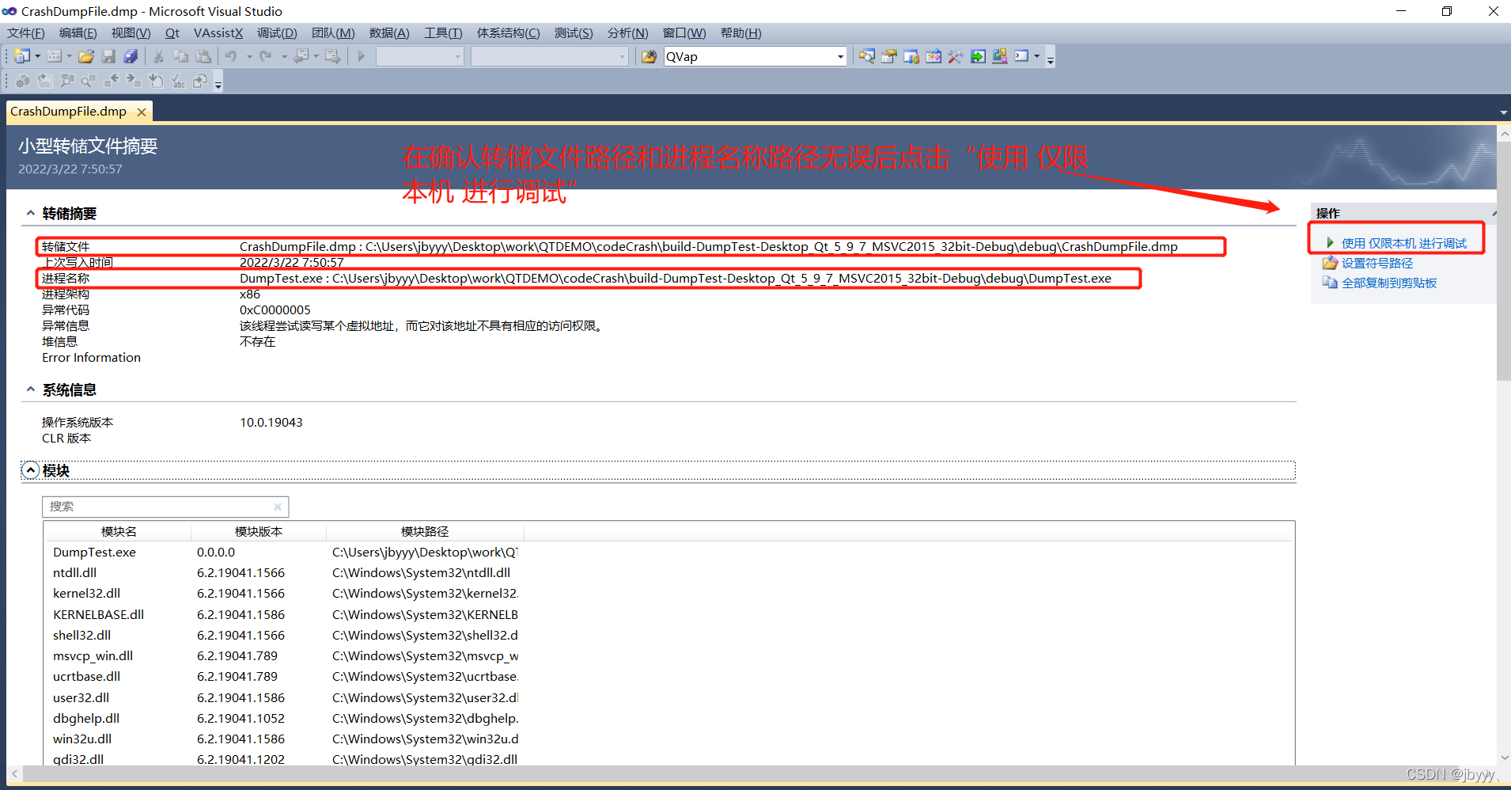Viewport: 1511px width, 790px height.
Task: Open the document tab list dropdown arrow
Action: click(x=1503, y=112)
